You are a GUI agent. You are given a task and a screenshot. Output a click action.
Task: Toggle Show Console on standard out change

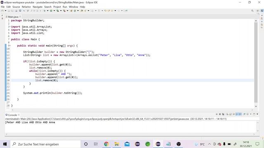click(237, 114)
